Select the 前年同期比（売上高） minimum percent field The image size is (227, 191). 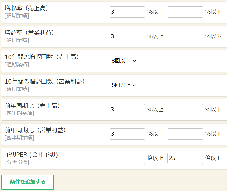127,110
